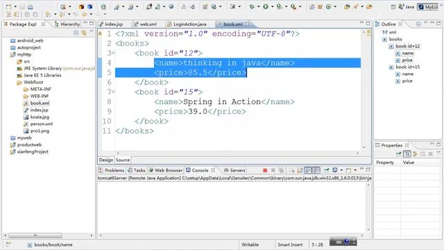This screenshot has width=444, height=250.
Task: Collapse the book id=15 fold on line 7
Action: [113, 92]
